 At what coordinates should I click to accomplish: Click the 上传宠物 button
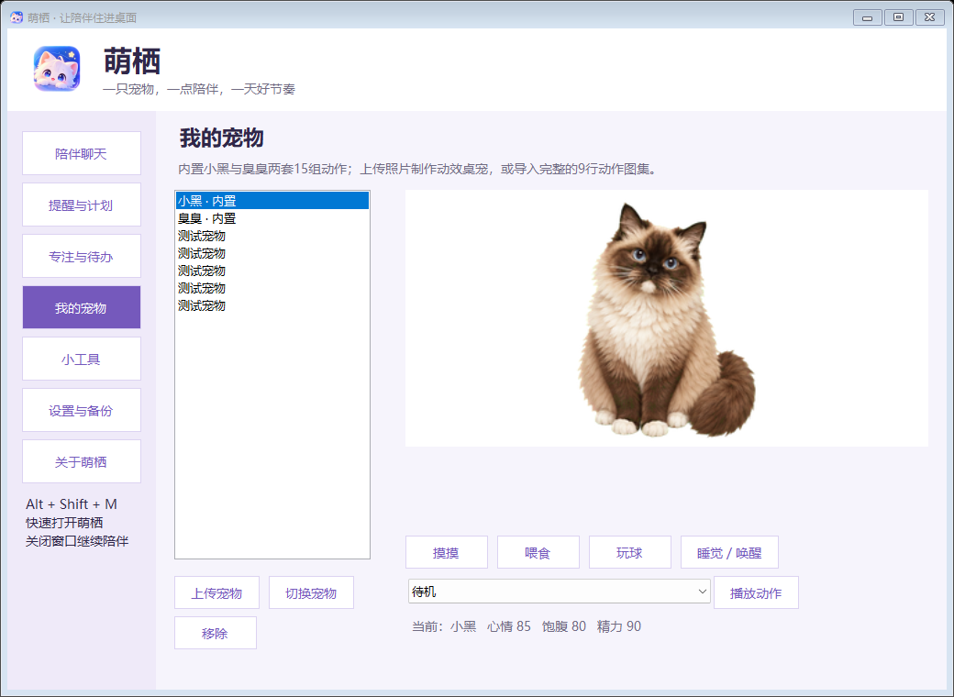[x=216, y=593]
